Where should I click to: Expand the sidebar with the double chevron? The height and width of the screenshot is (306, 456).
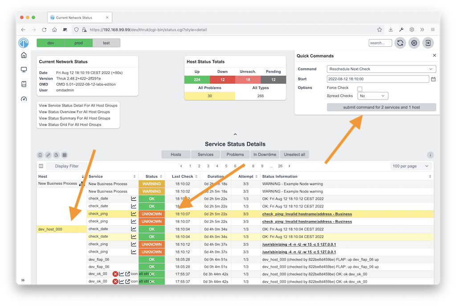pyautogui.click(x=23, y=280)
